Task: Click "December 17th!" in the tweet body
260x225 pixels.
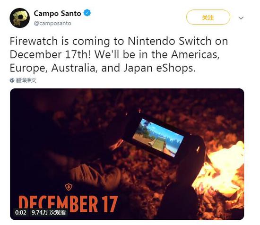Action: click(50, 54)
